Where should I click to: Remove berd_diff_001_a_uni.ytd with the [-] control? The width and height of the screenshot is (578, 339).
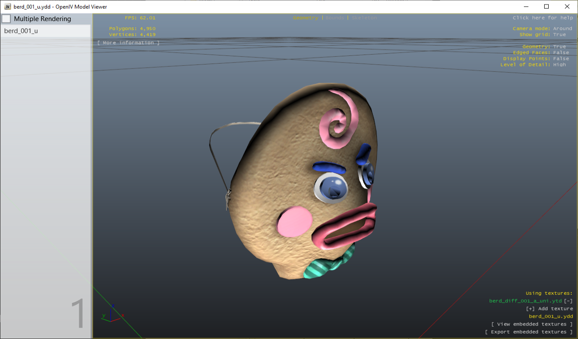(568, 301)
